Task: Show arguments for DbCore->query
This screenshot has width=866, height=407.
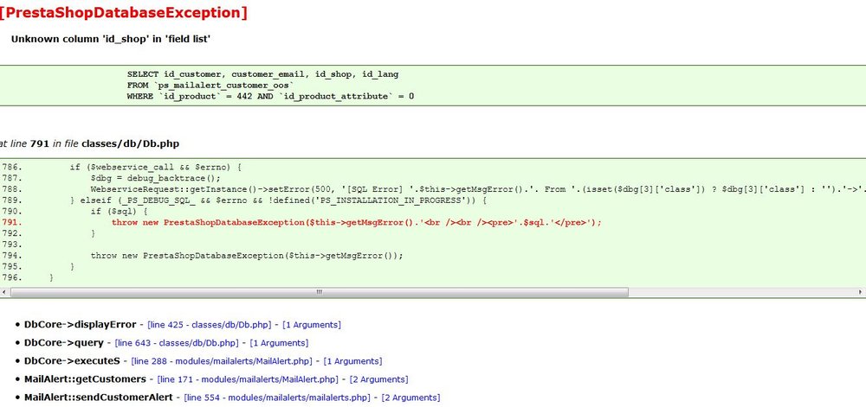Action: [x=279, y=343]
